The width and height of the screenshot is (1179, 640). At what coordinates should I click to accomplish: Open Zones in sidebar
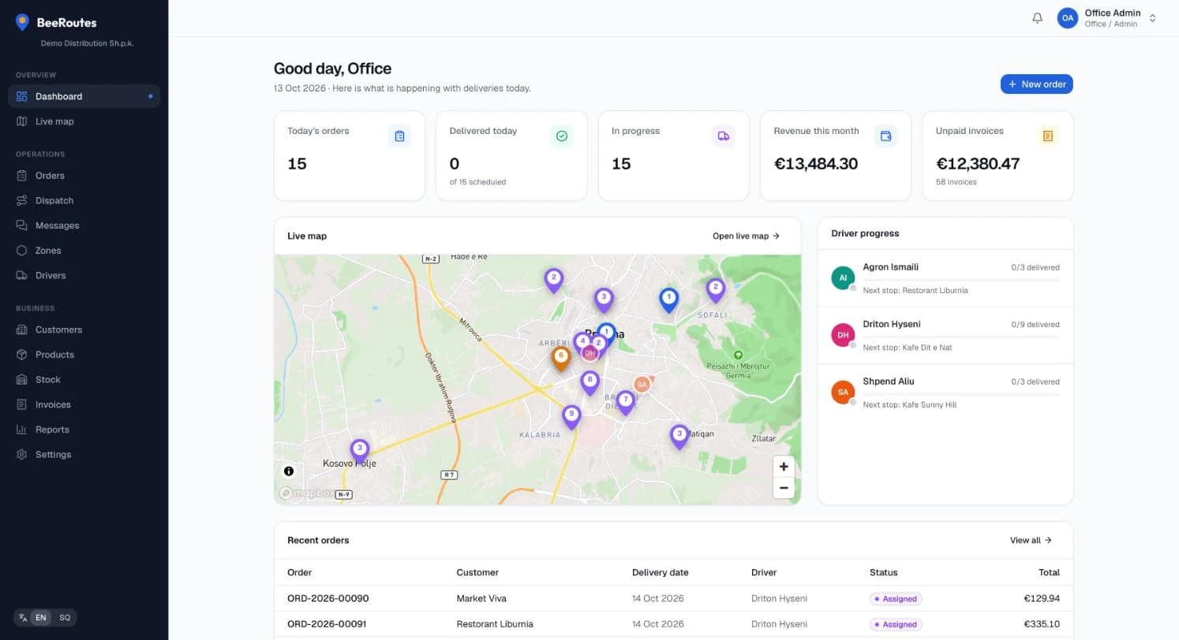point(84,251)
